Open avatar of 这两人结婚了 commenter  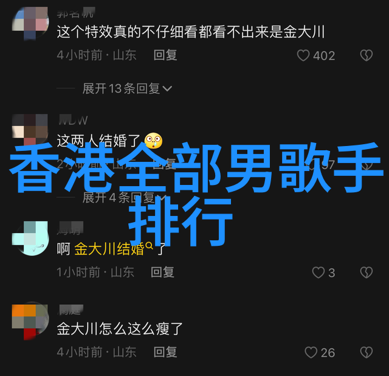point(30,130)
